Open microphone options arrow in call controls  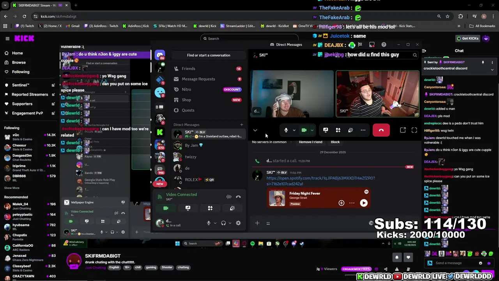pyautogui.click(x=294, y=130)
